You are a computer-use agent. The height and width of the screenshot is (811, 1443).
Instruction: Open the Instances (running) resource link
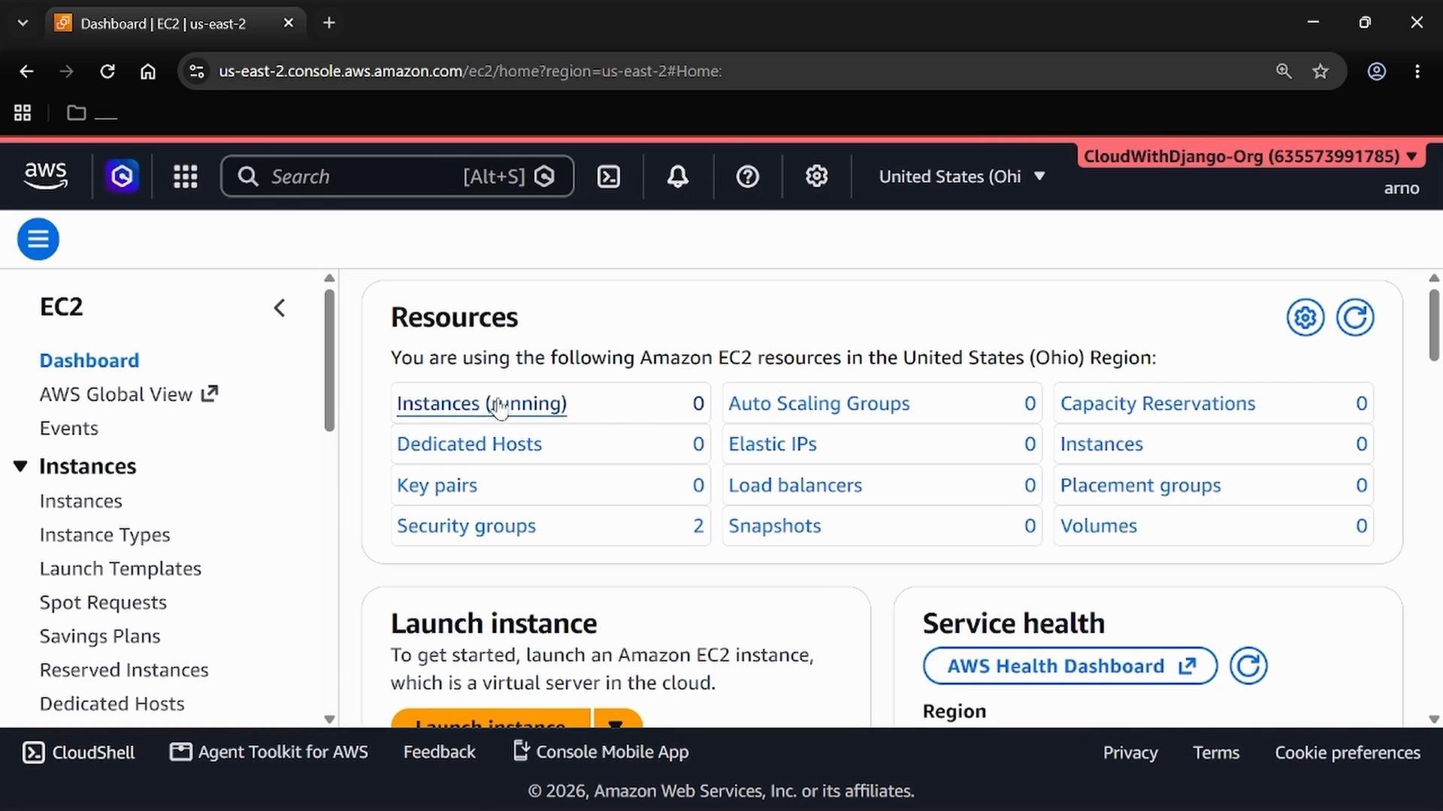click(482, 403)
